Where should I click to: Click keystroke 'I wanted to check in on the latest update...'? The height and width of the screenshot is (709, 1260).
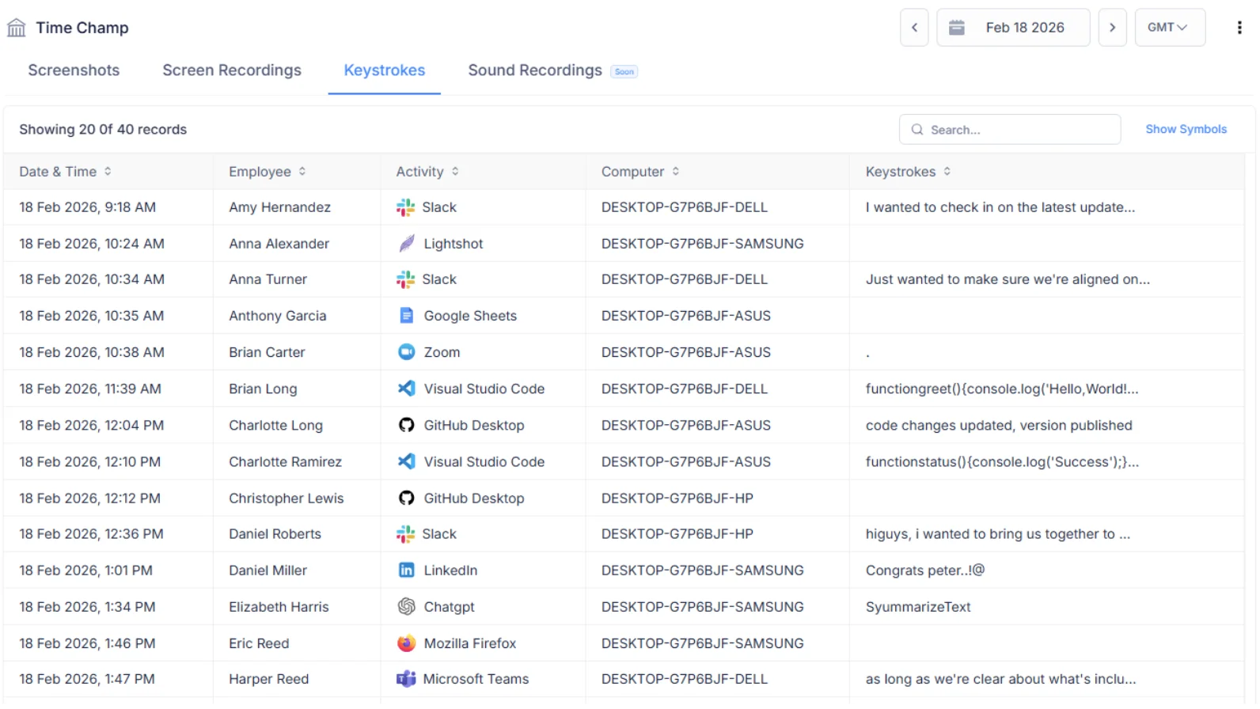pos(1000,207)
